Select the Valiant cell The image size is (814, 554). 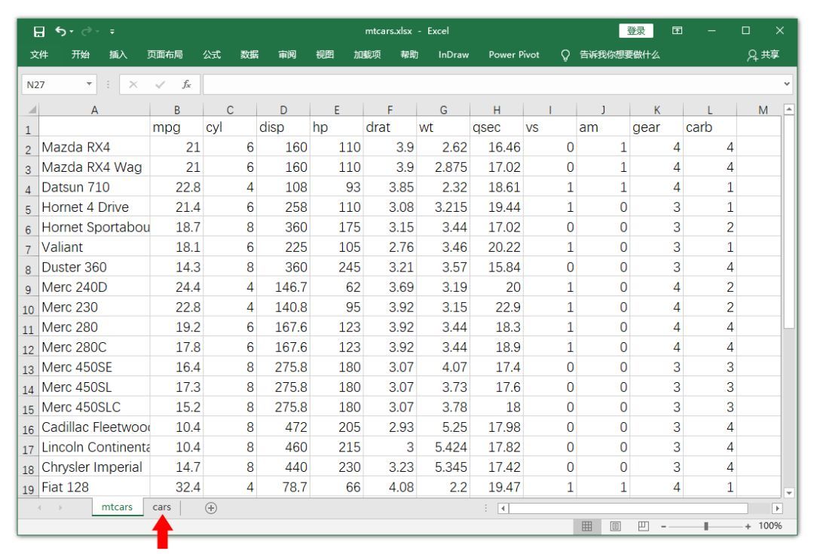(x=94, y=247)
